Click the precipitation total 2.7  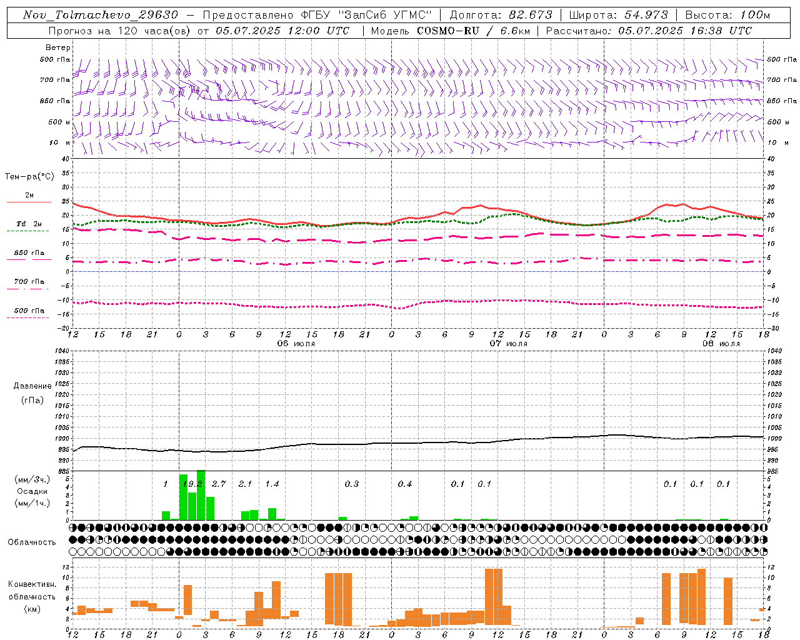coord(218,484)
